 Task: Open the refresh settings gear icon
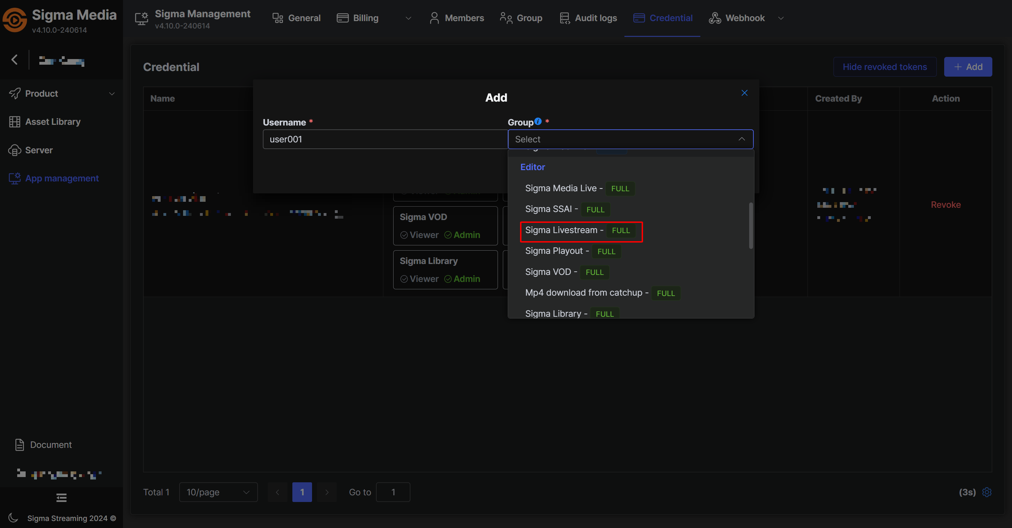point(987,492)
